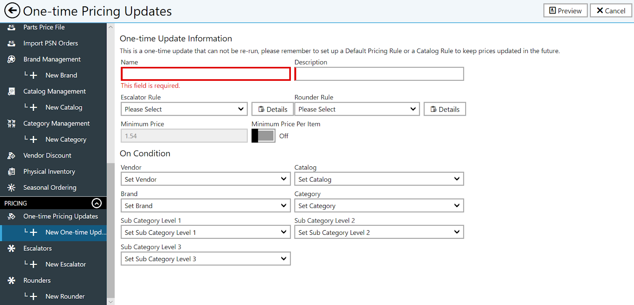This screenshot has height=305, width=634.
Task: Open the Set Catalog dropdown
Action: (x=379, y=179)
